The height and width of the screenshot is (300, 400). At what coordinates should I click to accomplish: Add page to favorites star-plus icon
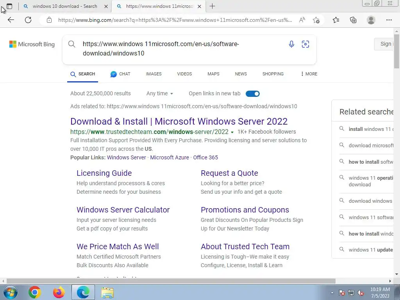(x=316, y=20)
